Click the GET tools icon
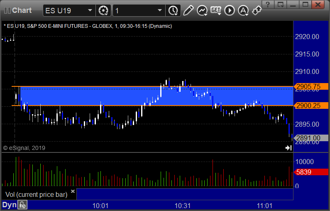The height and width of the screenshot is (211, 330). click(216, 10)
